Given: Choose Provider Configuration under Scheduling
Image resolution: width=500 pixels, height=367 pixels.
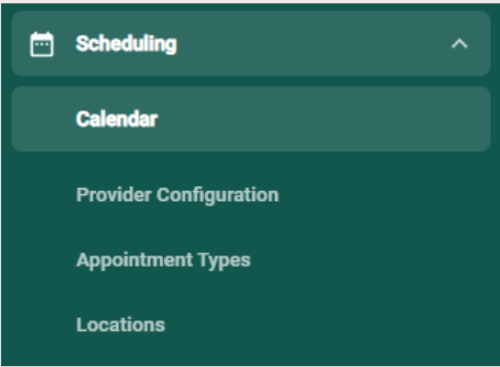Looking at the screenshot, I should tap(177, 195).
